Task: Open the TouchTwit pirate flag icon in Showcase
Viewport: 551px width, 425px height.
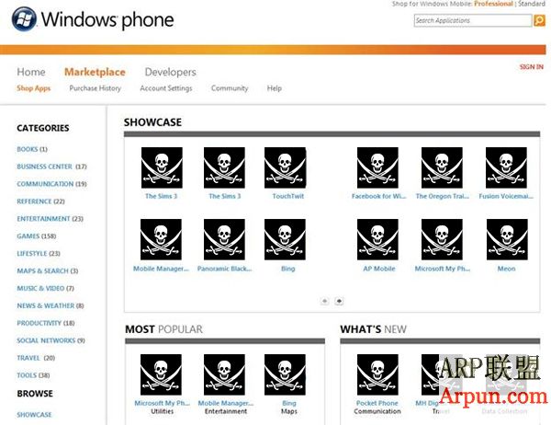Action: click(x=285, y=167)
